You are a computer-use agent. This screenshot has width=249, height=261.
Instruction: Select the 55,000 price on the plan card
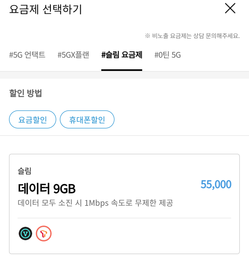[x=216, y=184]
